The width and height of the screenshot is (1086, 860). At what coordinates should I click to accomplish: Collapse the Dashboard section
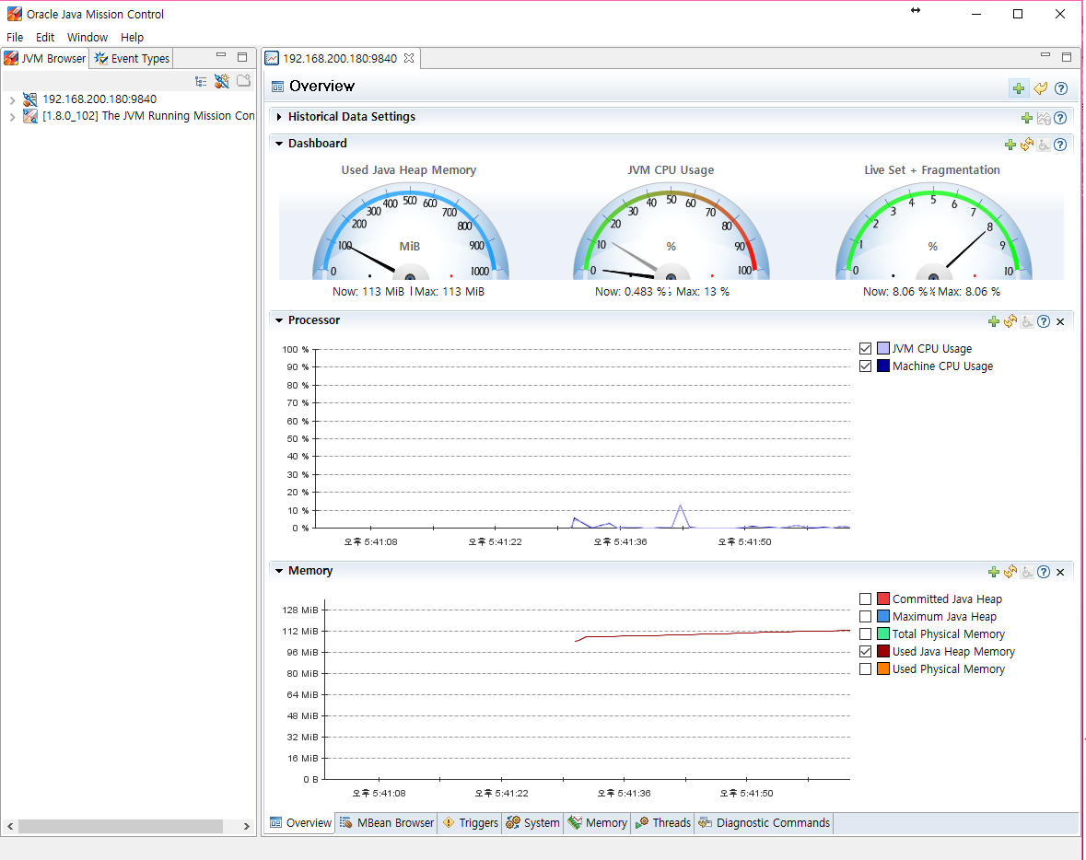pyautogui.click(x=279, y=144)
